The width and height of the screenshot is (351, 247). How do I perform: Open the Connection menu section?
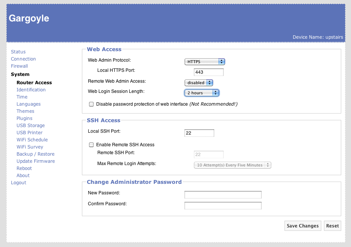(x=23, y=59)
